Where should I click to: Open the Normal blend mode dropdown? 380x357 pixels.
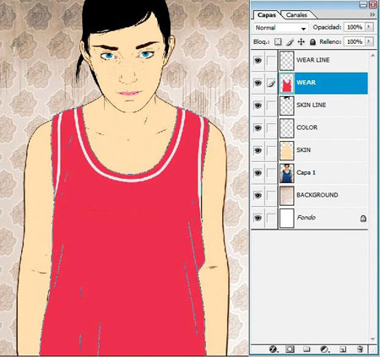[x=280, y=28]
